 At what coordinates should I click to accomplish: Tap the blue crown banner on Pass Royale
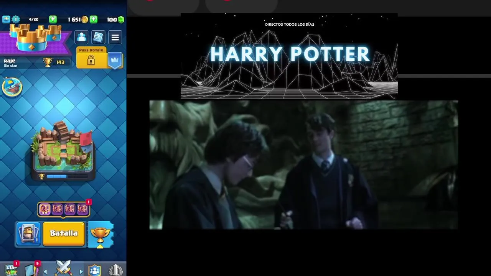[x=115, y=60]
